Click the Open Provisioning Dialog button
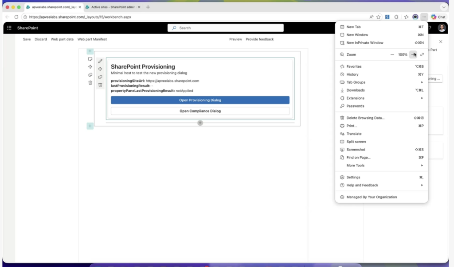The width and height of the screenshot is (454, 267). (200, 100)
